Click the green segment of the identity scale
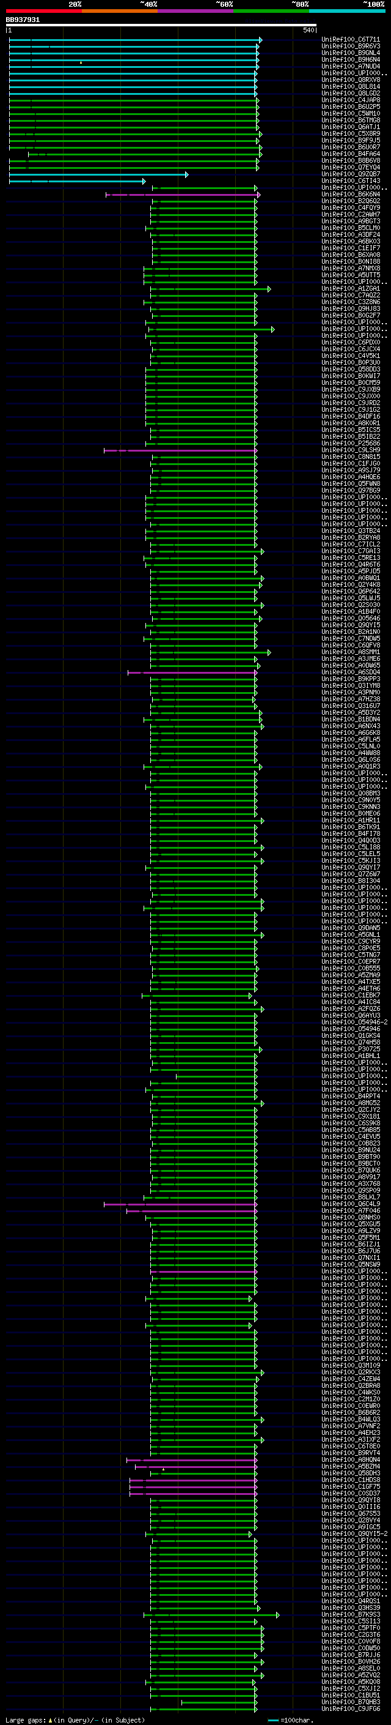This screenshot has height=1725, width=391. [x=271, y=11]
